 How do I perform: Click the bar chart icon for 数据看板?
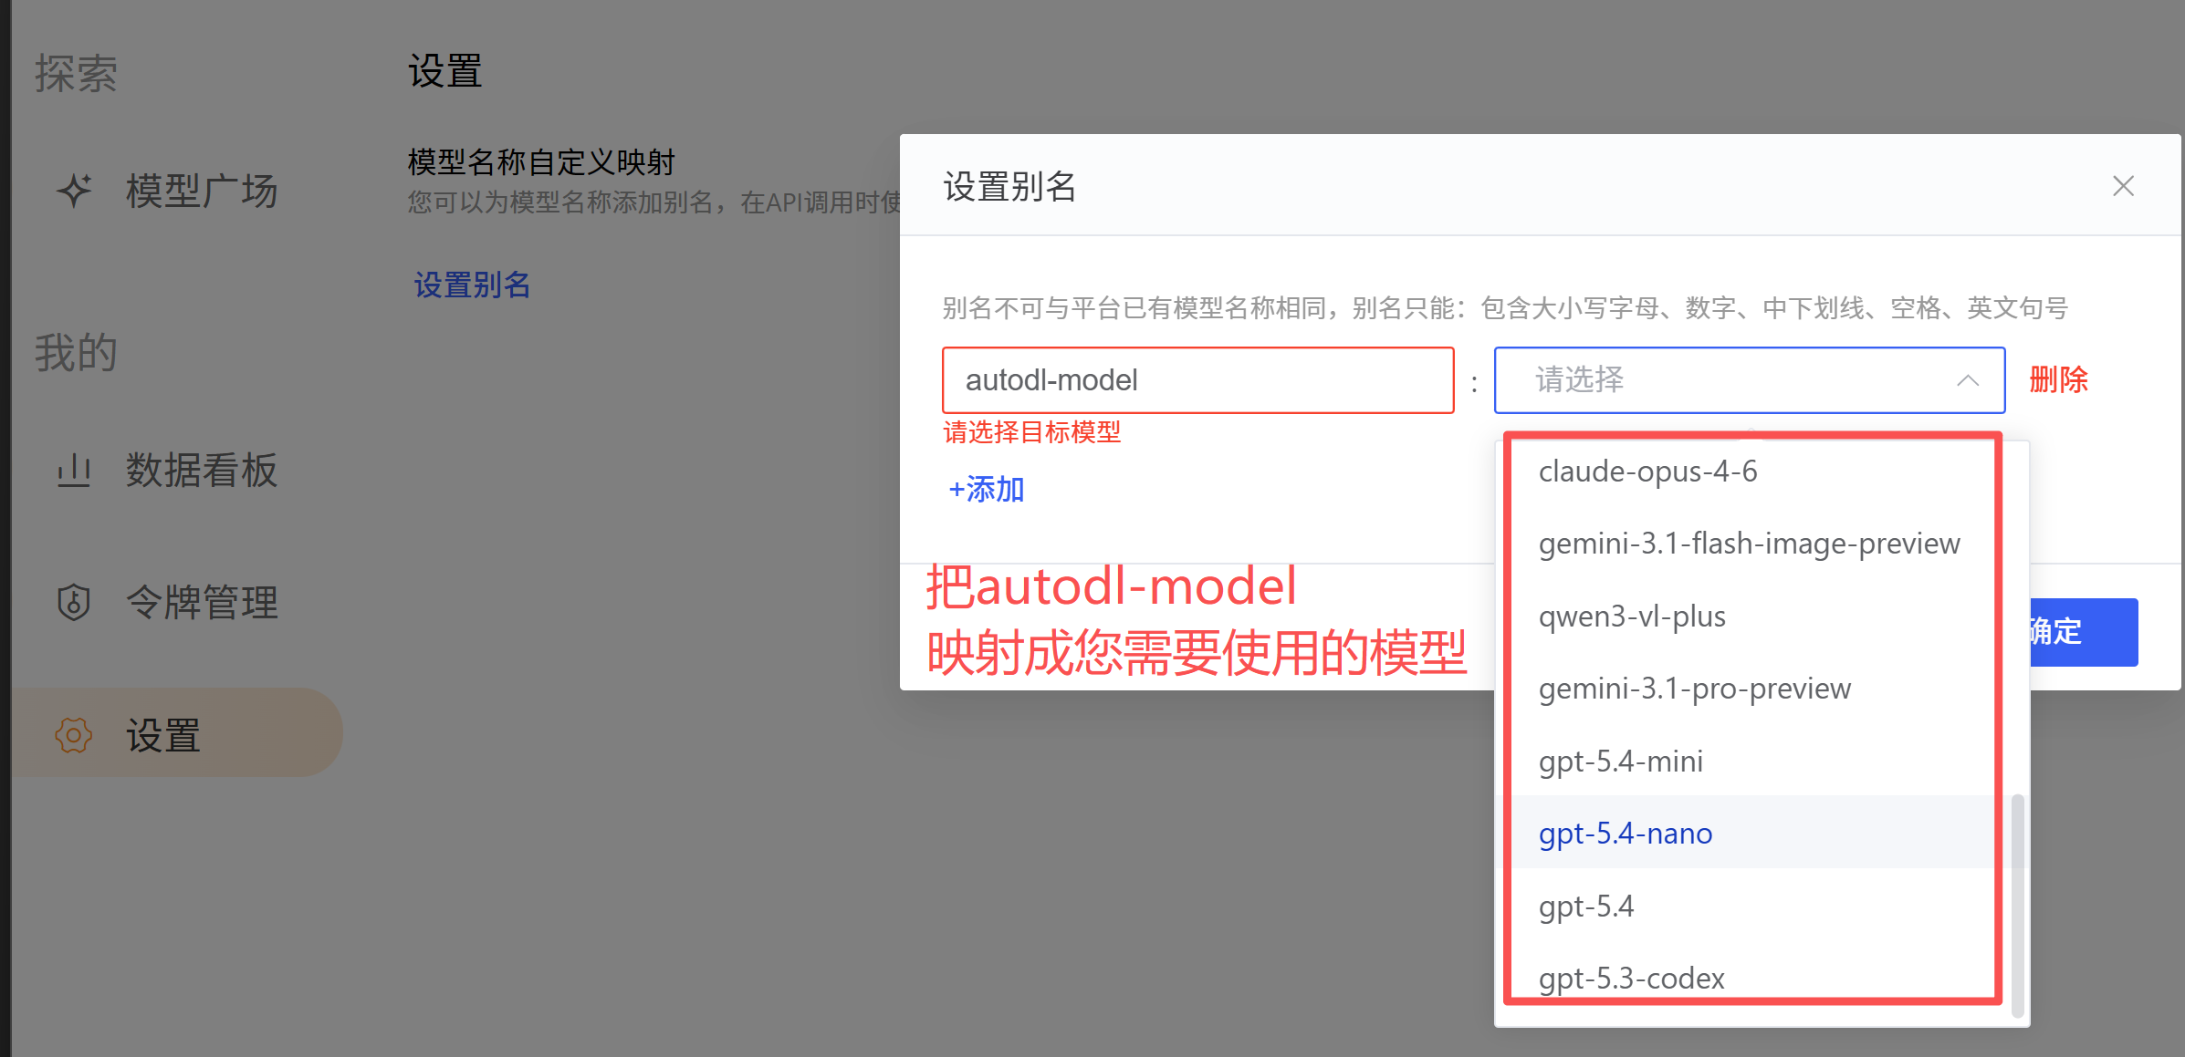coord(74,471)
